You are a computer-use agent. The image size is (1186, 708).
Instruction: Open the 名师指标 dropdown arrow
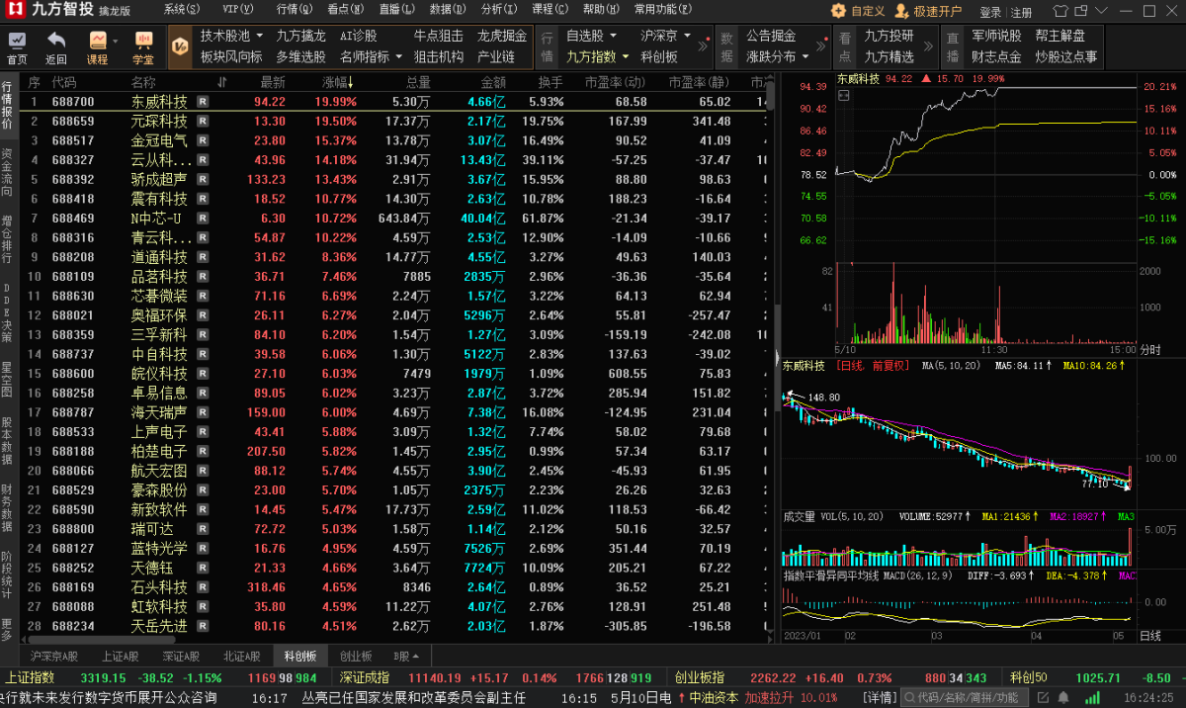pos(397,57)
